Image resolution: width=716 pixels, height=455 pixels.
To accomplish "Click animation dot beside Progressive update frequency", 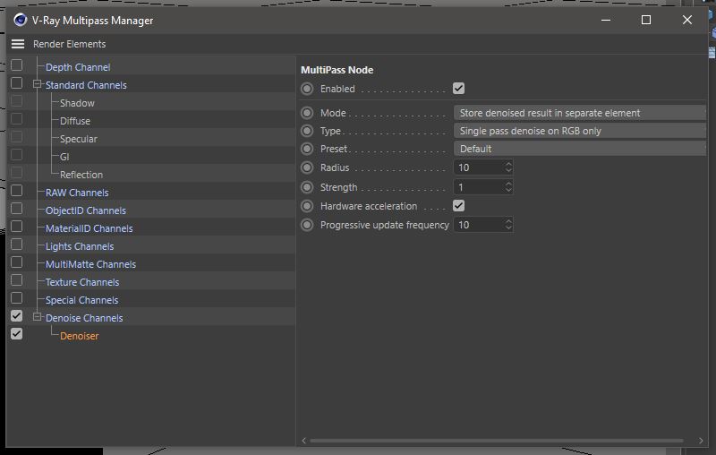I will click(307, 225).
